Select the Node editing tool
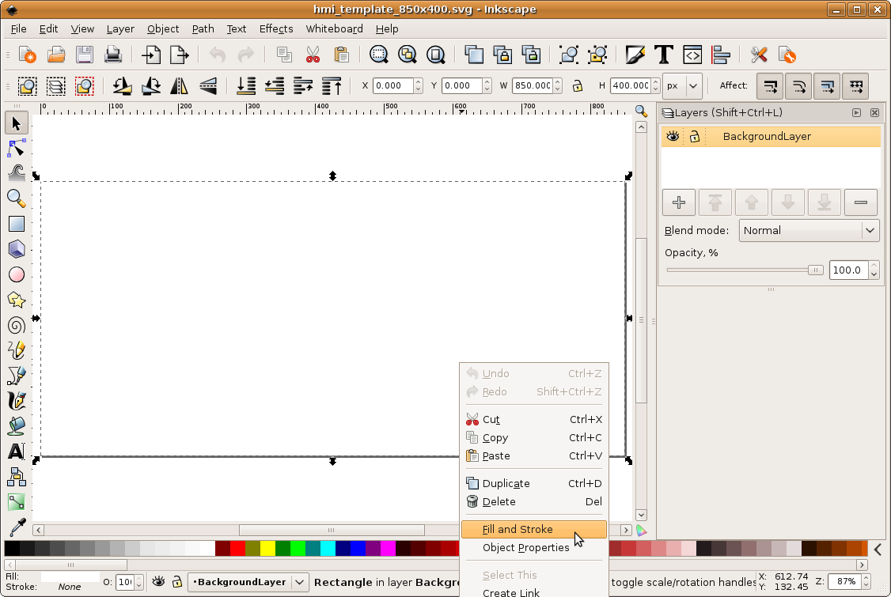This screenshot has height=597, width=891. [x=17, y=149]
